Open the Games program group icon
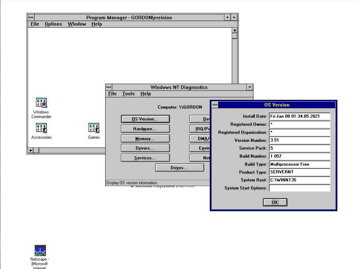This screenshot has height=269, width=358. 94,128
